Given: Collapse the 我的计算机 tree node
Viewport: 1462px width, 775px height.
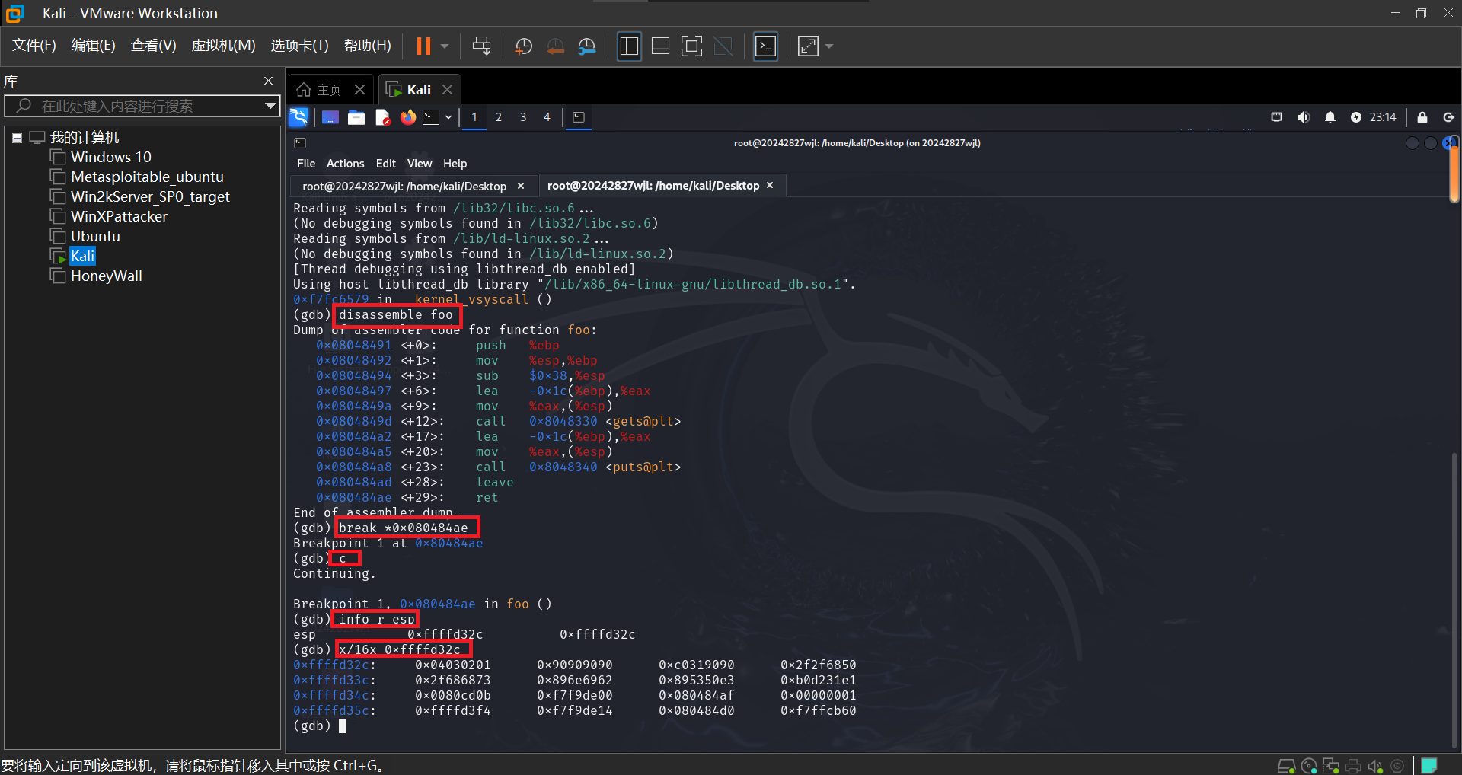Looking at the screenshot, I should click(x=17, y=138).
